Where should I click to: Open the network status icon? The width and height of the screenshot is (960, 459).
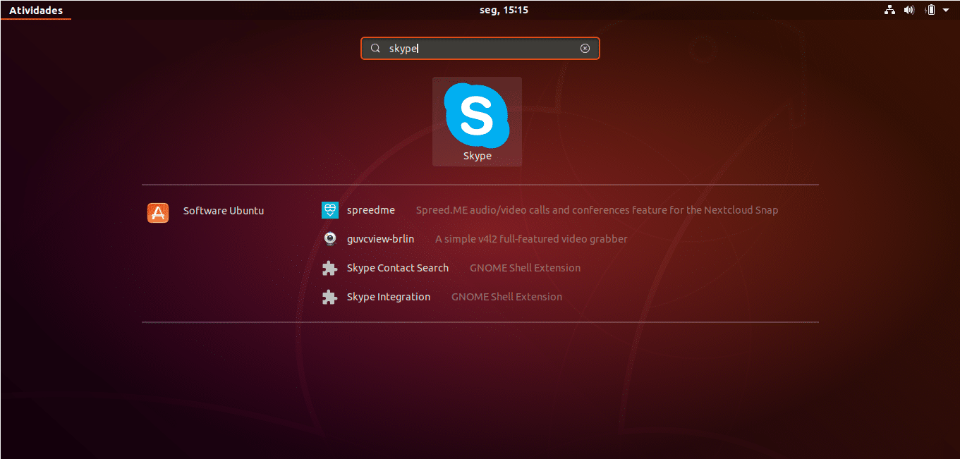(x=889, y=10)
